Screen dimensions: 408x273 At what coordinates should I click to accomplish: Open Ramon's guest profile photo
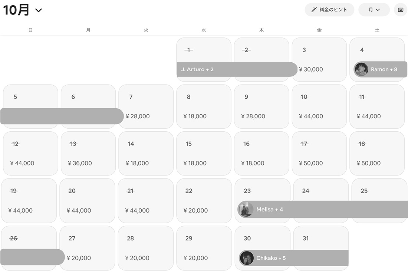361,69
